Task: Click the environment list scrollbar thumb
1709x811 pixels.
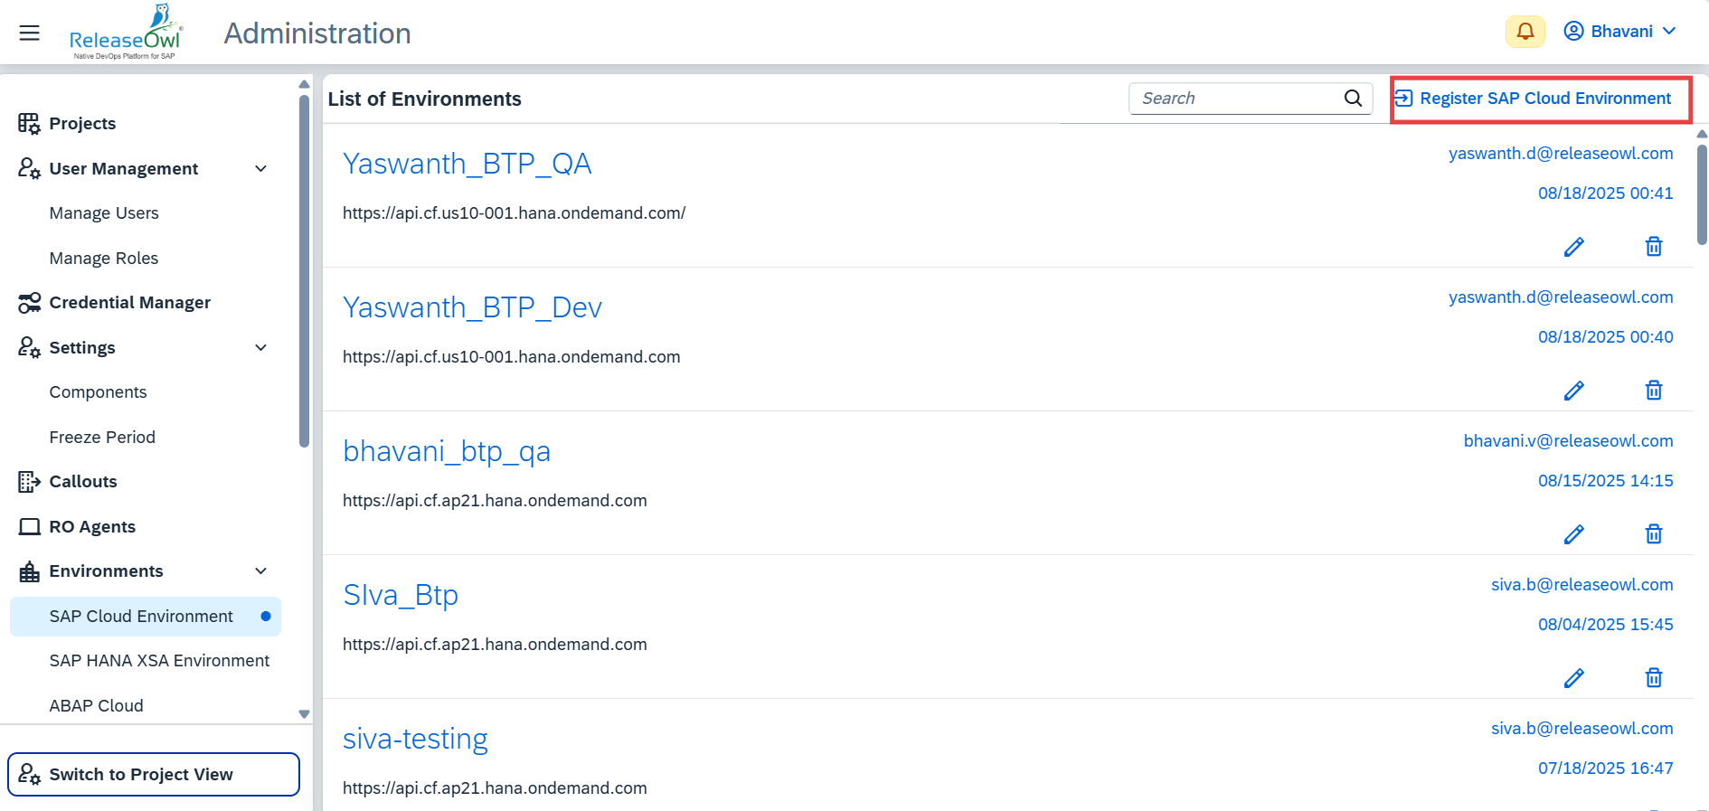Action: tap(1702, 193)
